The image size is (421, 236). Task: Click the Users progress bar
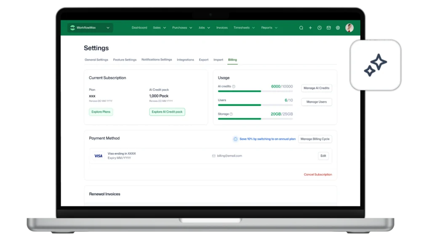pyautogui.click(x=256, y=105)
